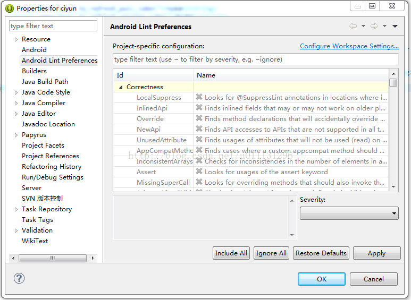
Task: Select Builders in the properties tree
Action: 35,71
